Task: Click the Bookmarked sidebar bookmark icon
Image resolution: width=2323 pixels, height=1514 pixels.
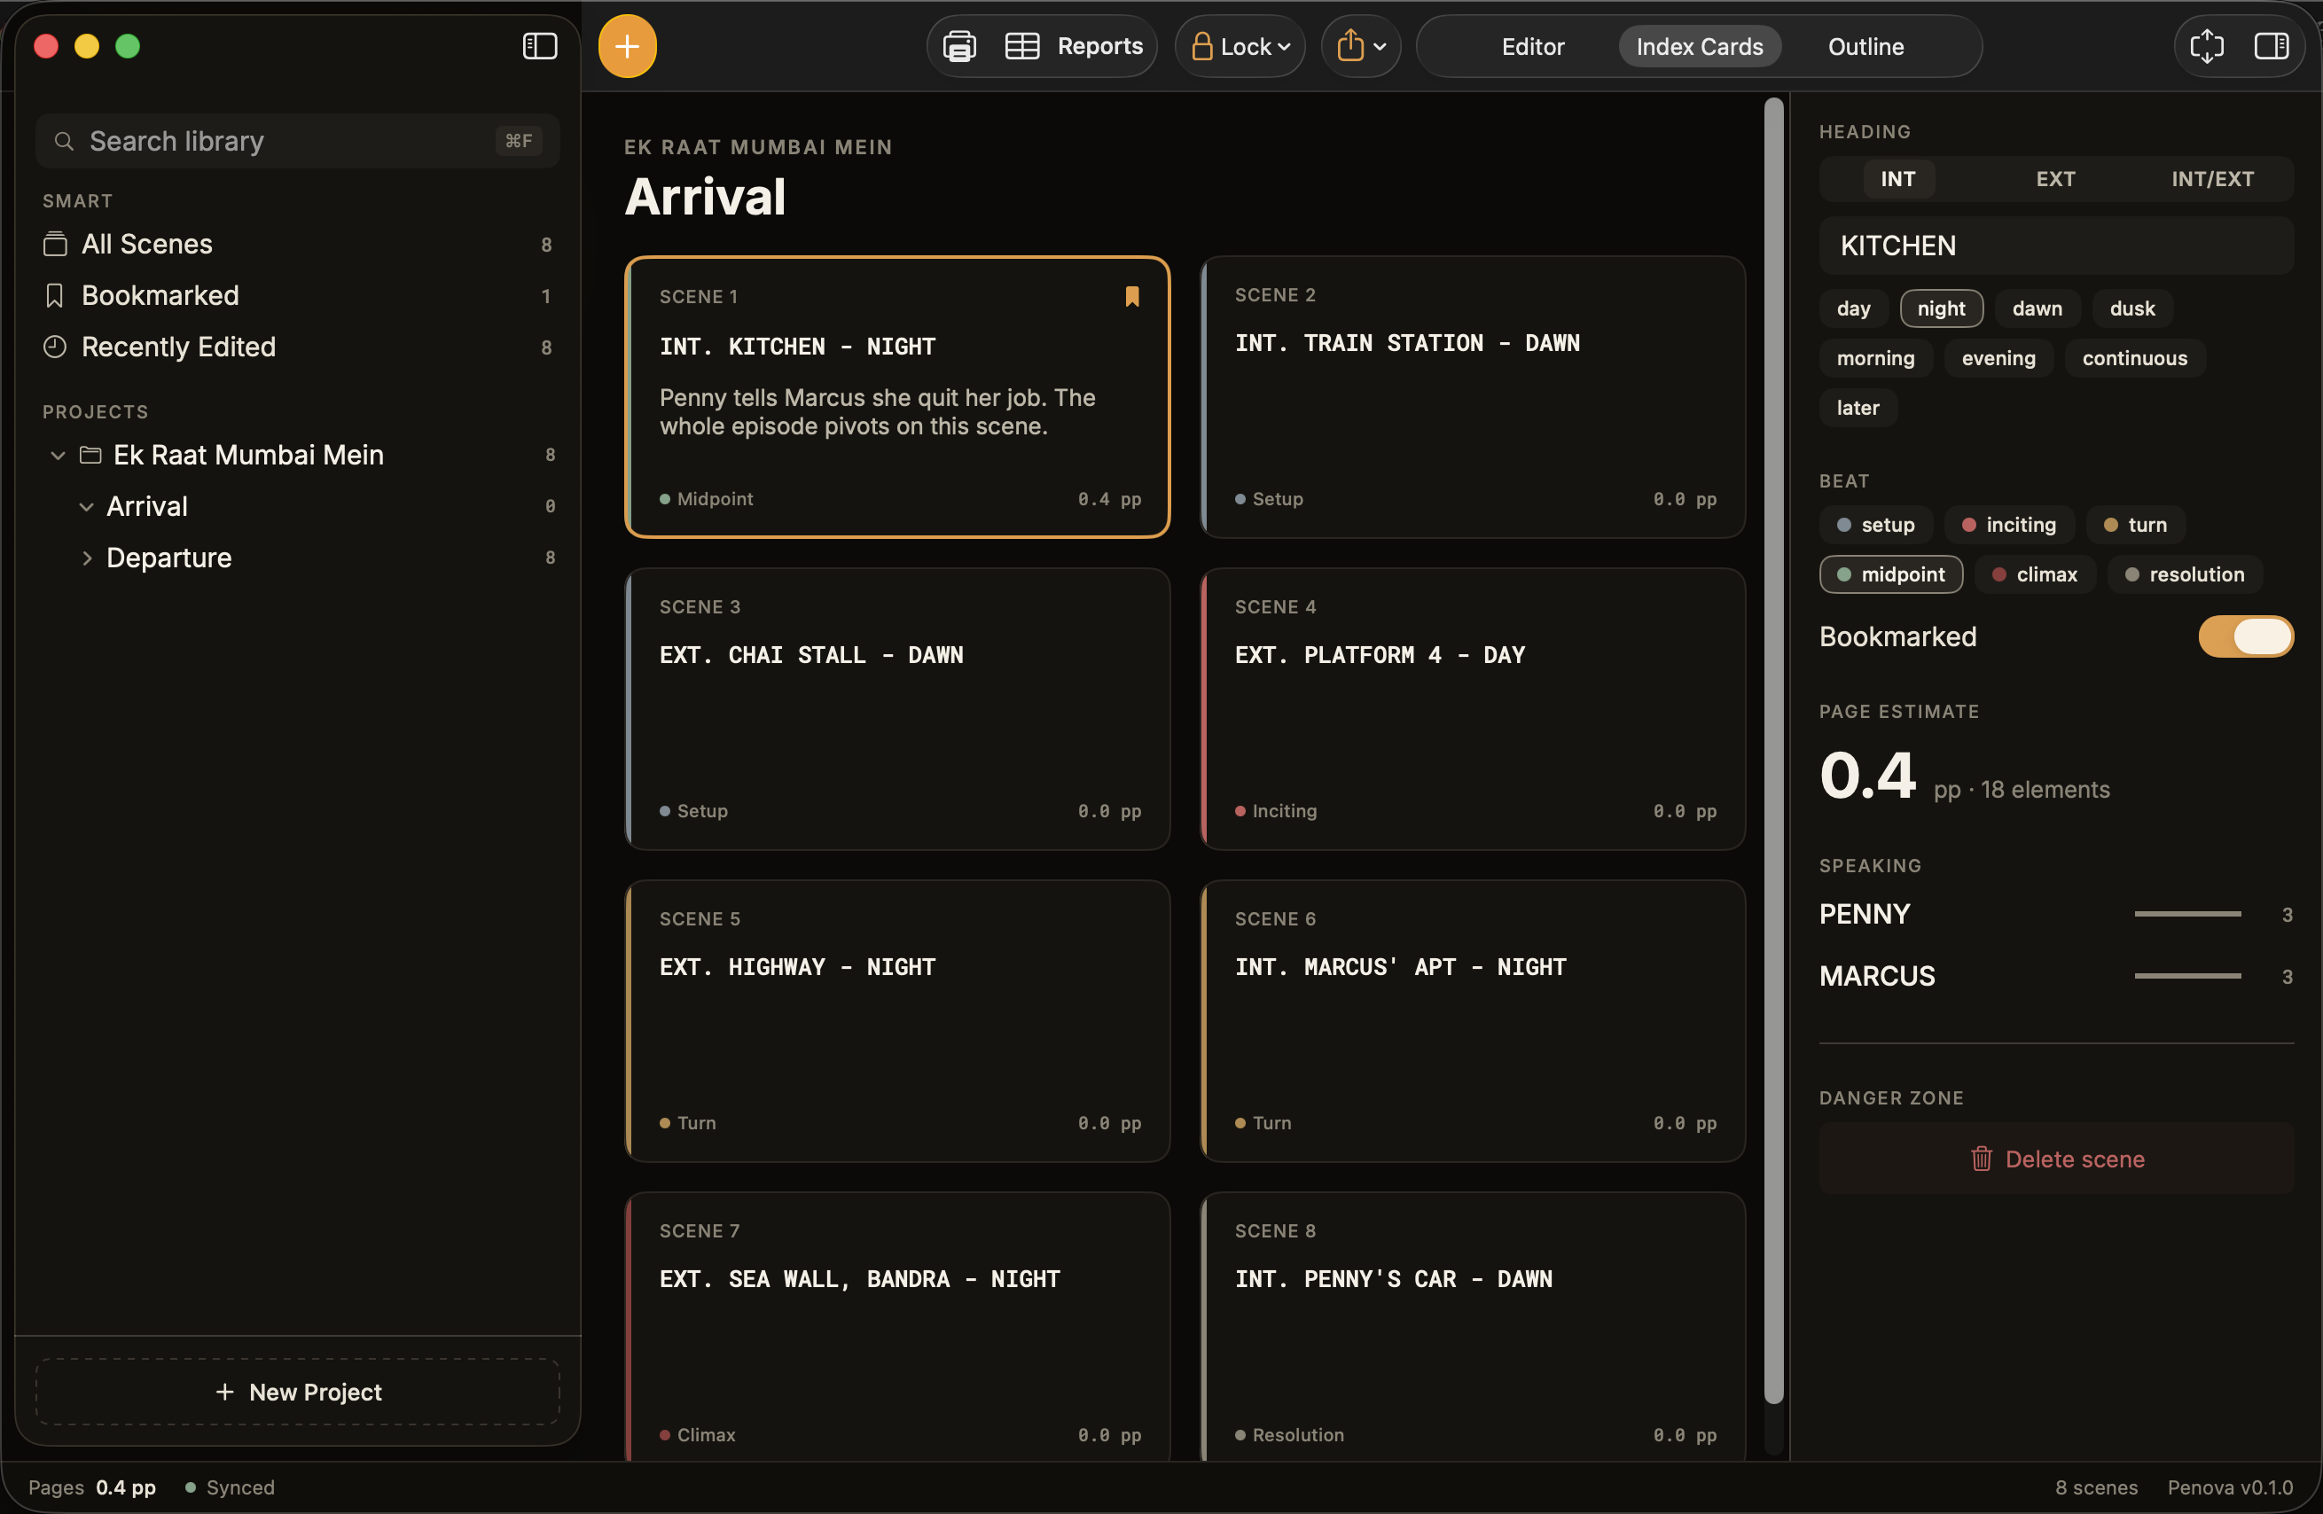Action: click(x=55, y=295)
